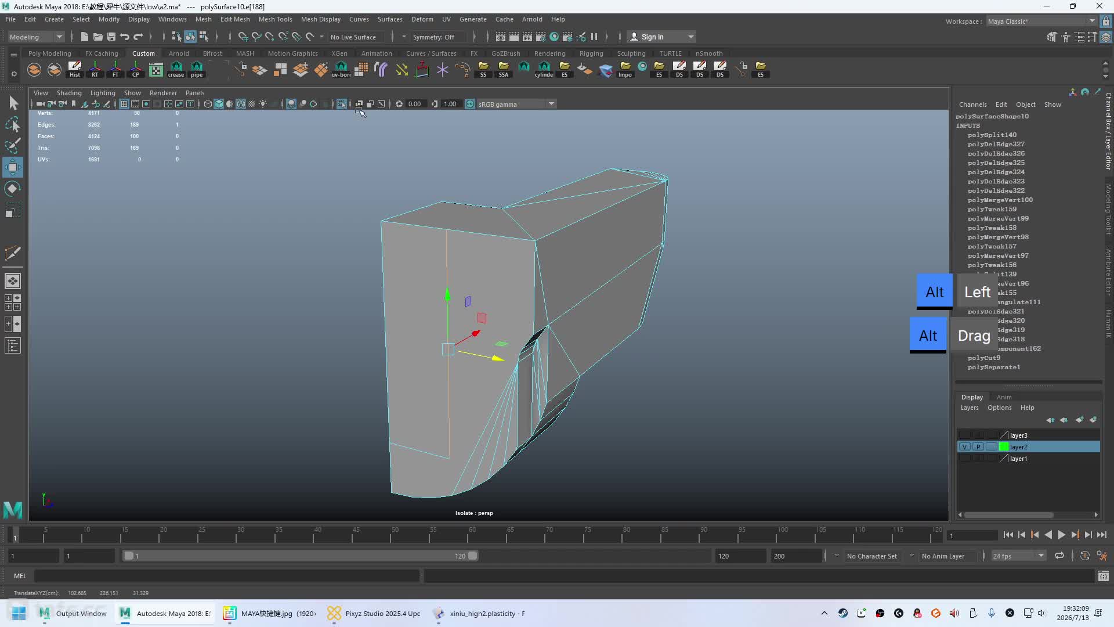Save the scene with the disk icon

111,37
